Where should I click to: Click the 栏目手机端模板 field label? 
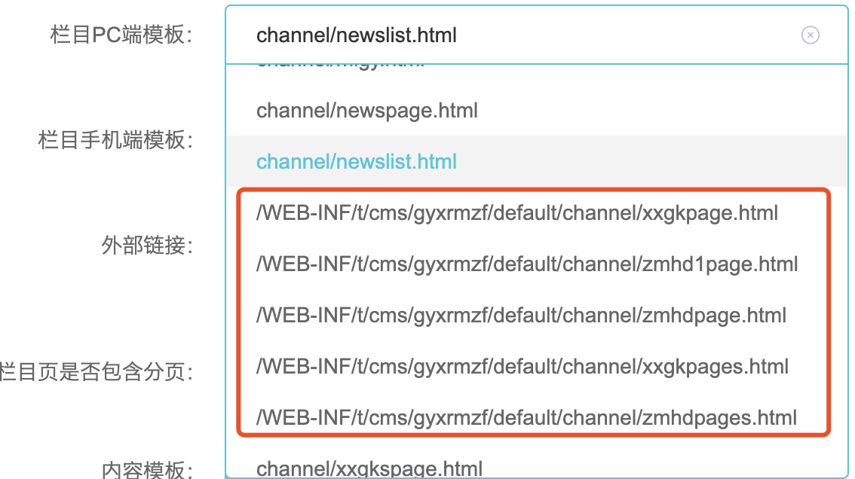(x=115, y=140)
